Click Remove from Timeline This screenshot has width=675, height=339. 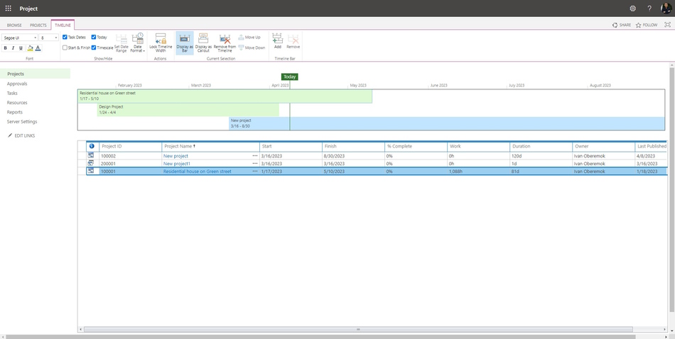tap(225, 43)
